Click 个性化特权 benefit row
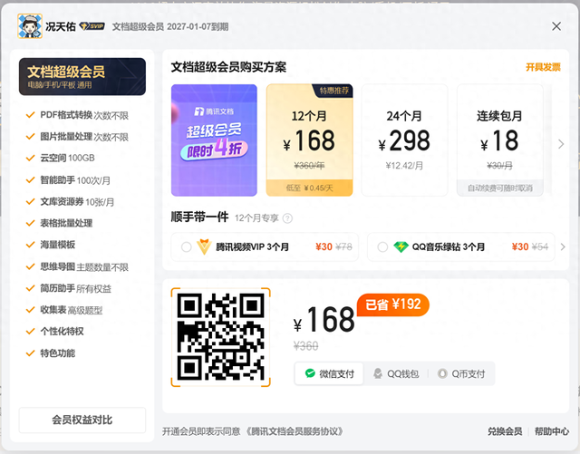 [54, 331]
